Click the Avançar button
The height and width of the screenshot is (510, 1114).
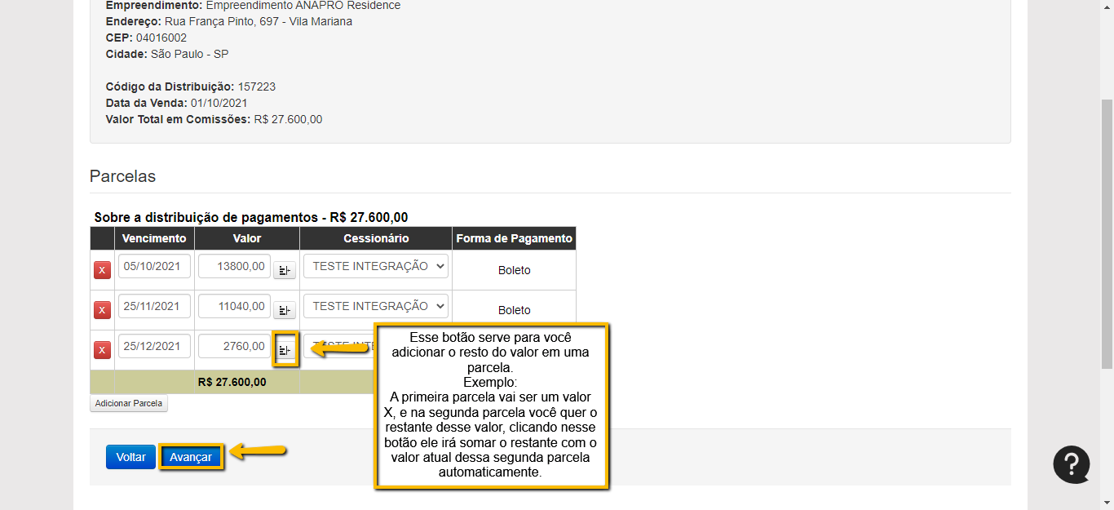pyautogui.click(x=191, y=457)
